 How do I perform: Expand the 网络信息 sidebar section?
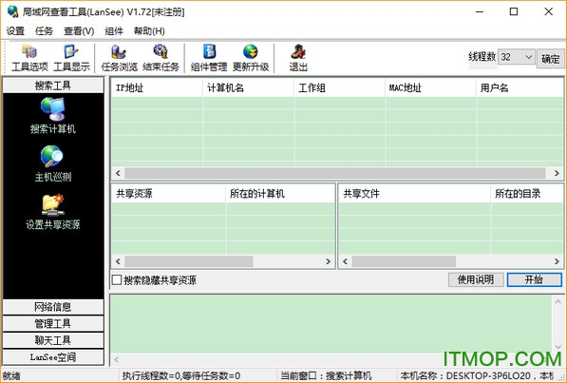(53, 307)
